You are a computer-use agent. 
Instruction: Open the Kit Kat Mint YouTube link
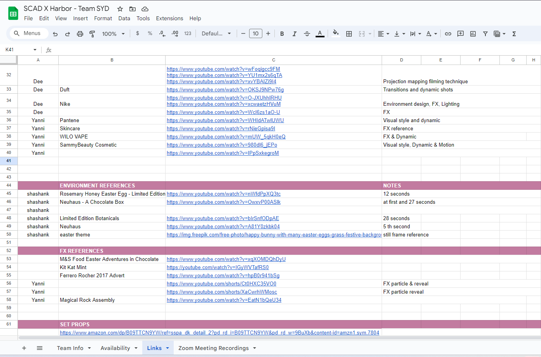point(218,268)
